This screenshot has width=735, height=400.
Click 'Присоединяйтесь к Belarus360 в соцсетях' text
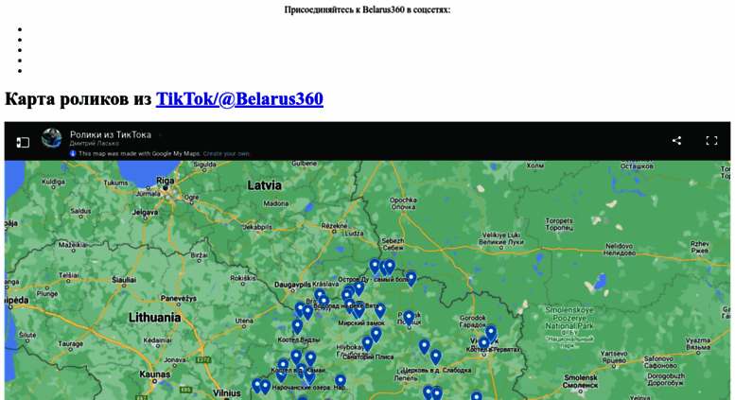[367, 9]
